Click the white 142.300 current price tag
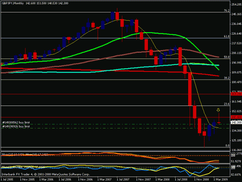Image resolution: width=242 pixels, height=182 pixels. click(236, 122)
